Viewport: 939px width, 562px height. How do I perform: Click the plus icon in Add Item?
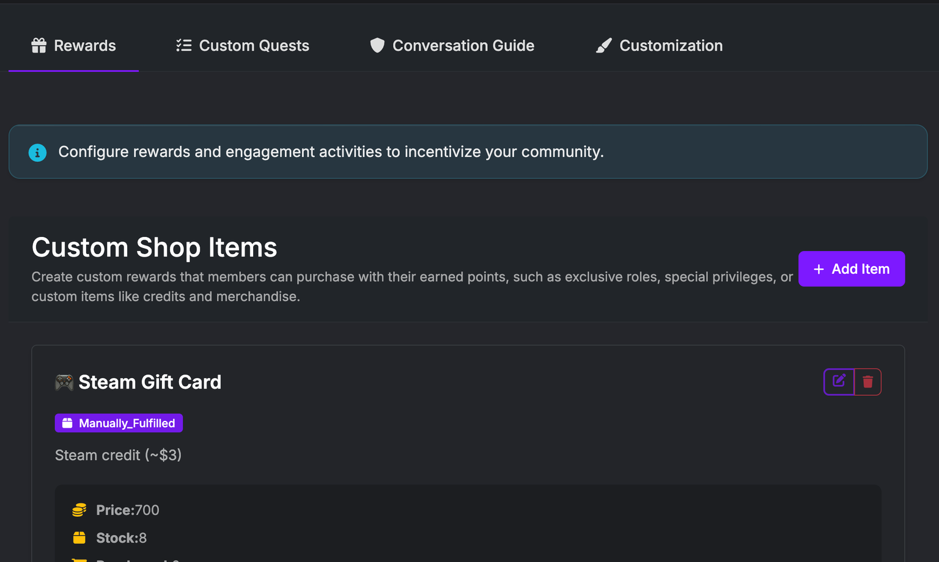[819, 269]
